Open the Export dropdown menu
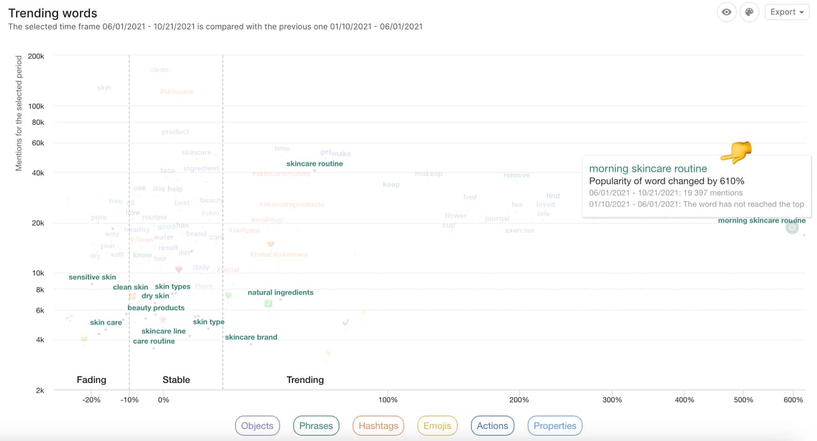Viewport: 817px width, 441px height. coord(787,11)
